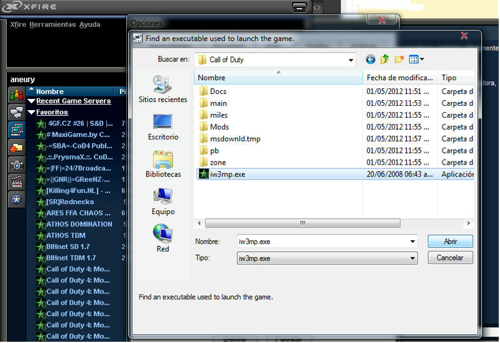The image size is (500, 343).
Task: Open the Ayuda menu
Action: pos(89,24)
